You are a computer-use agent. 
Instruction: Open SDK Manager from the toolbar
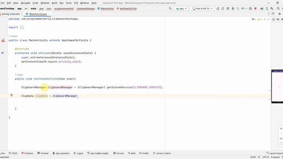pyautogui.click(x=272, y=8)
